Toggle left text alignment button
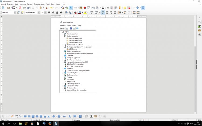The width and height of the screenshot is (202, 126). click(103, 12)
